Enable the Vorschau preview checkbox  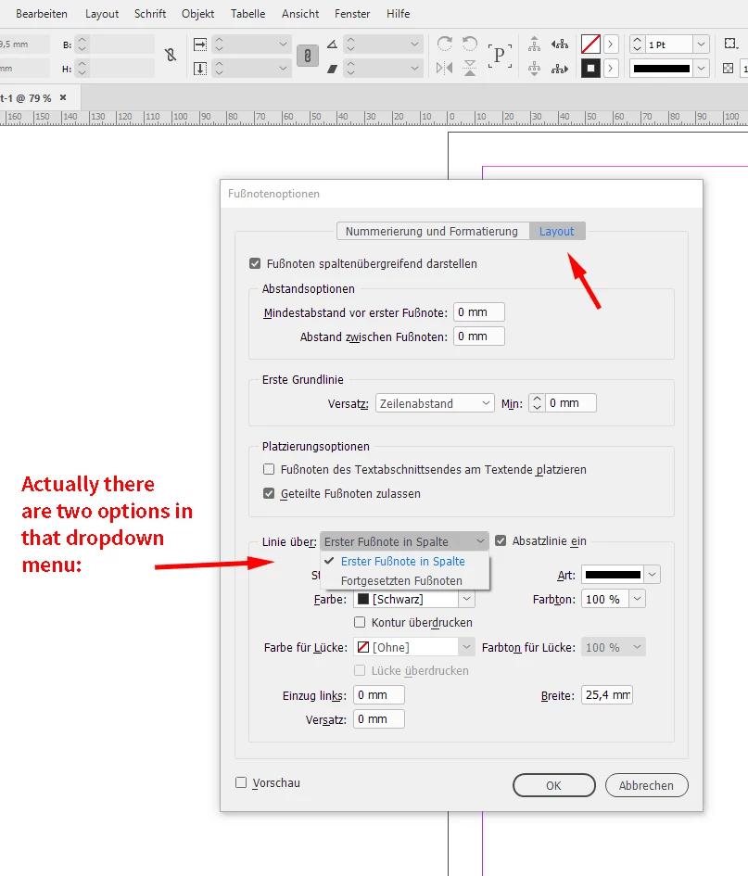tap(241, 782)
